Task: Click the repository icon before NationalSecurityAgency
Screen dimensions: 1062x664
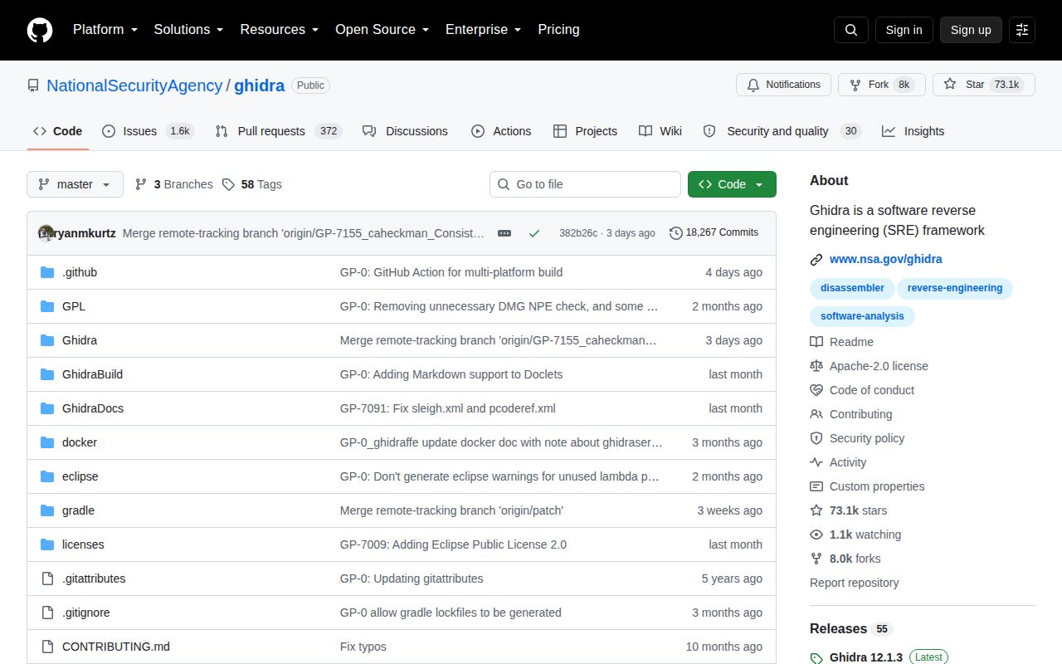Action: click(33, 85)
